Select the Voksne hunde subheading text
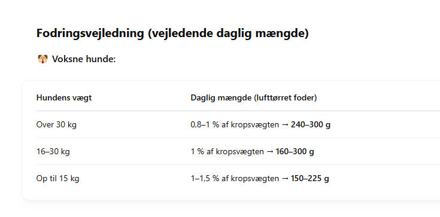 (x=84, y=59)
